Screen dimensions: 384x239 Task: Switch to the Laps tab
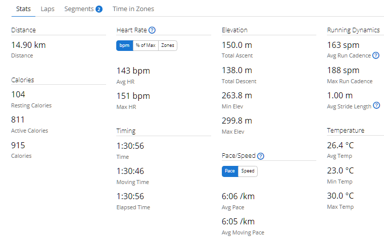47,9
